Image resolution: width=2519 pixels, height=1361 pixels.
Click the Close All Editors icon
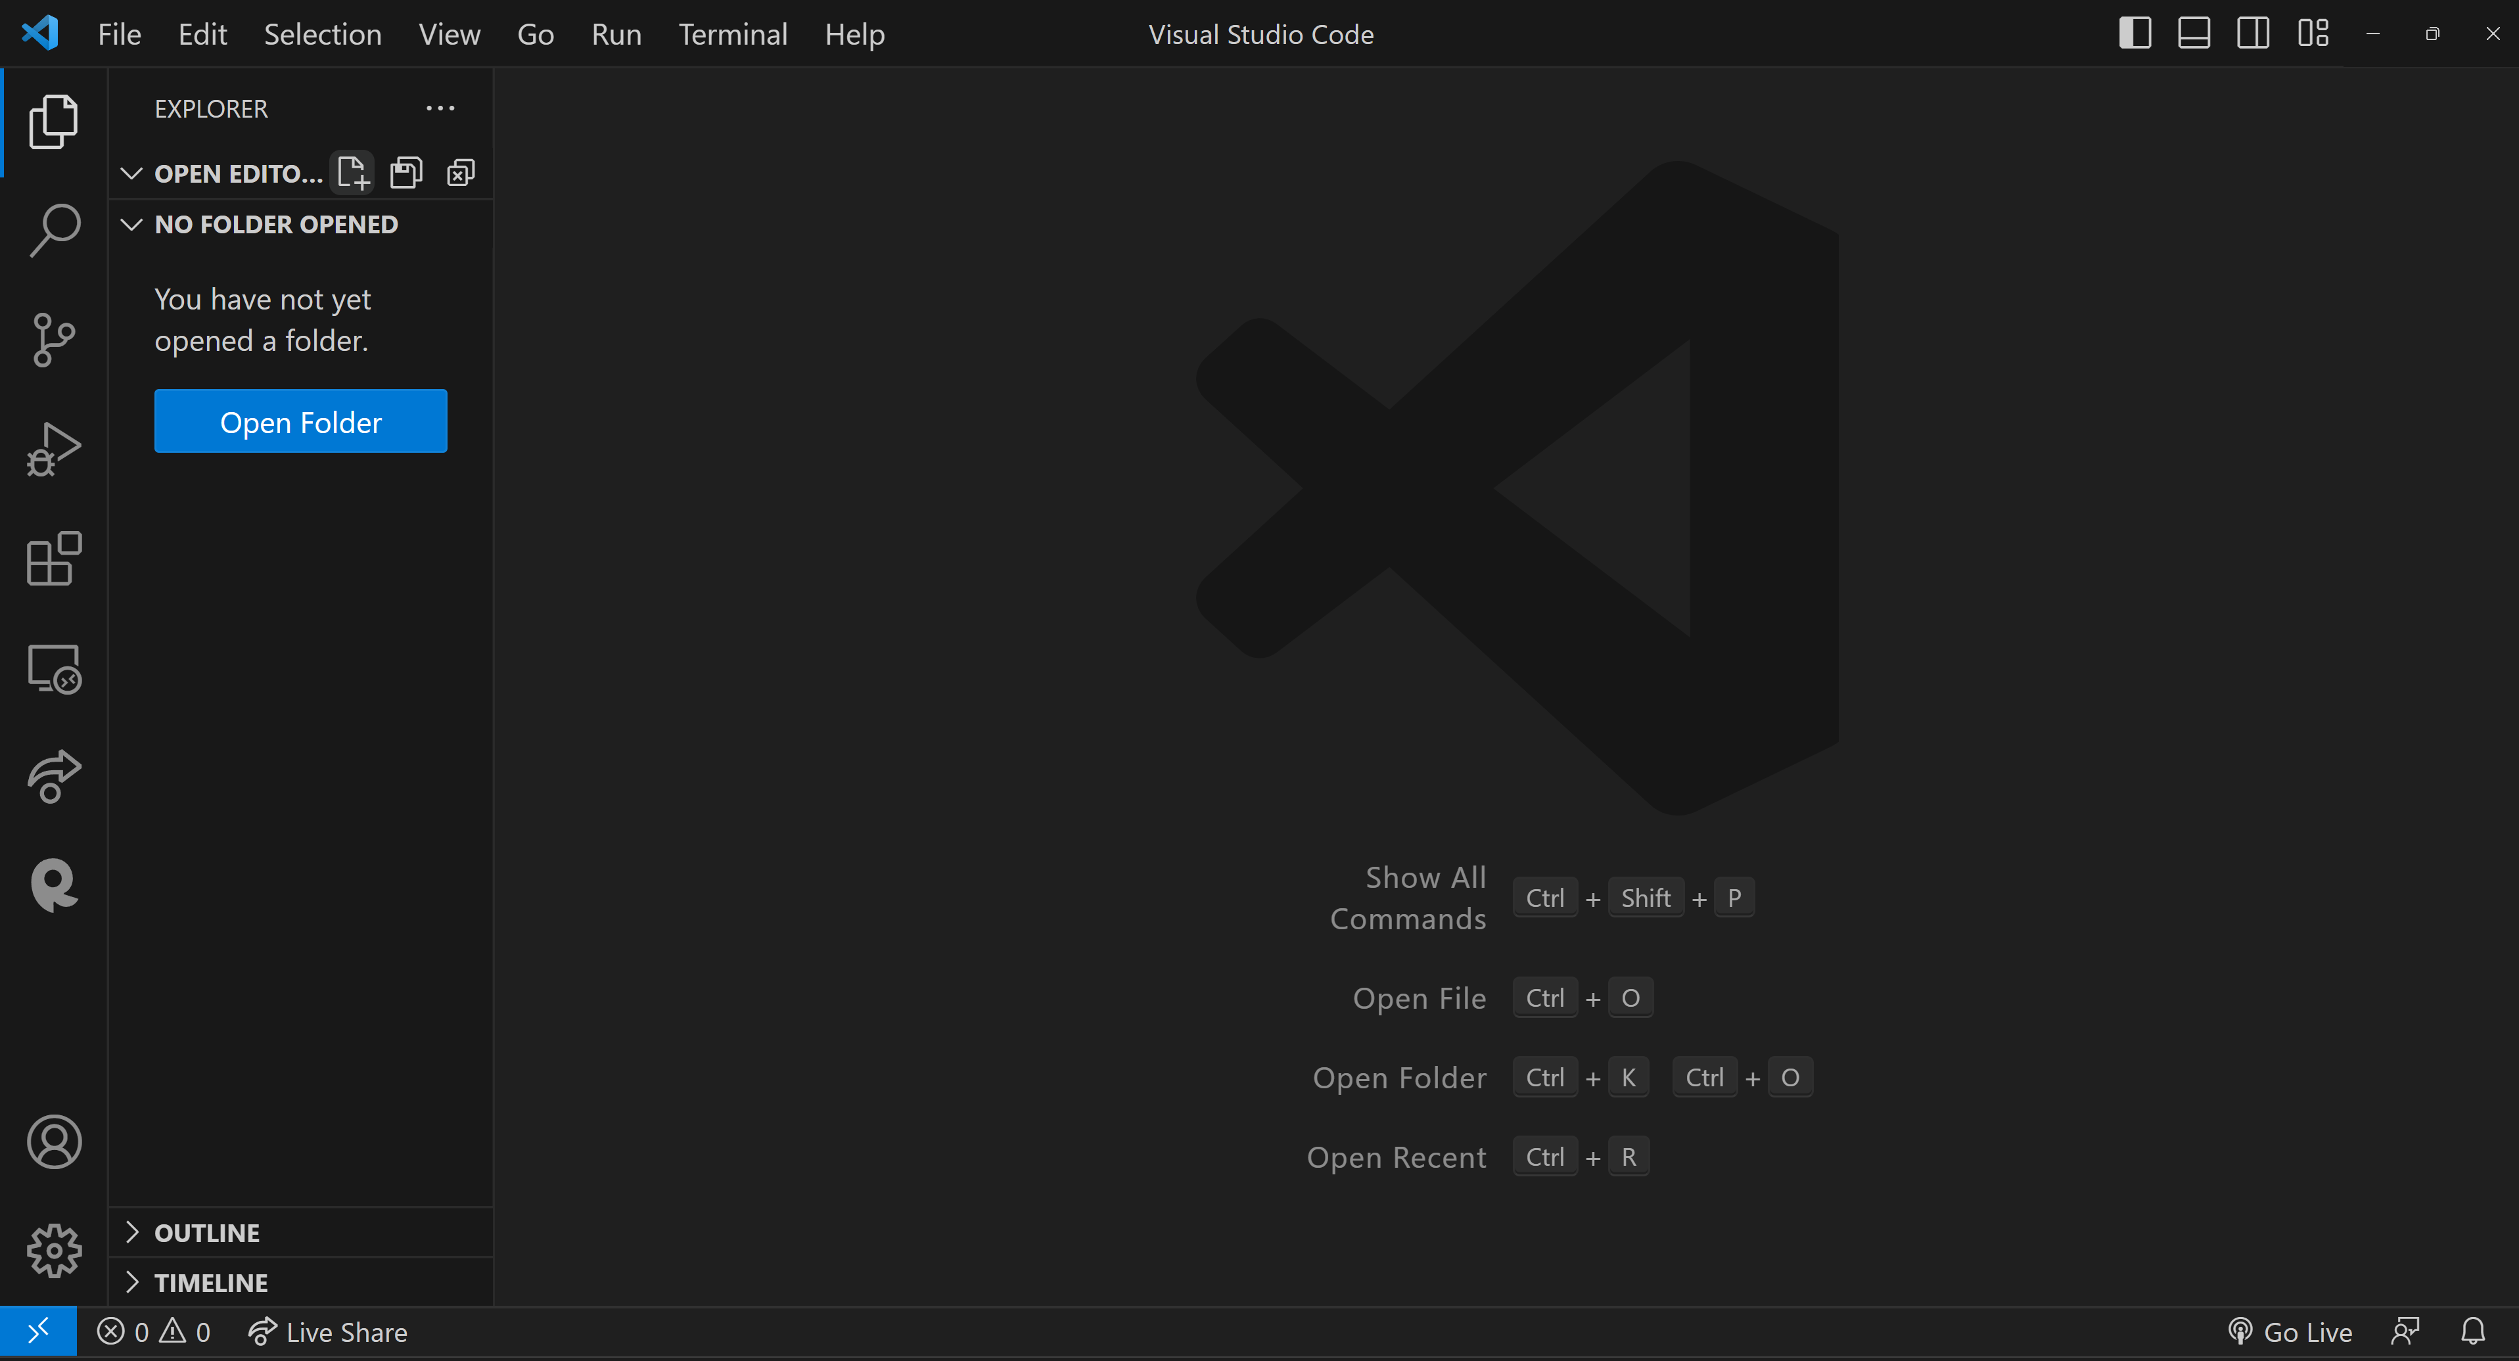click(461, 173)
